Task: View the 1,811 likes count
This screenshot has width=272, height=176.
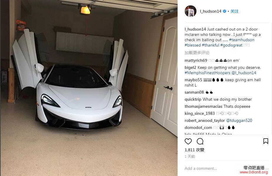Action: click(x=194, y=150)
